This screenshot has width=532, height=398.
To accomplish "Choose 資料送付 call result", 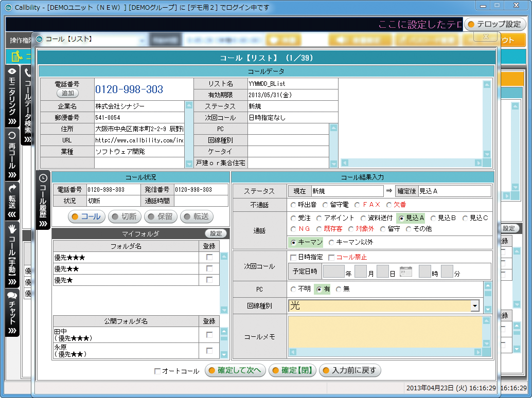I will [363, 219].
